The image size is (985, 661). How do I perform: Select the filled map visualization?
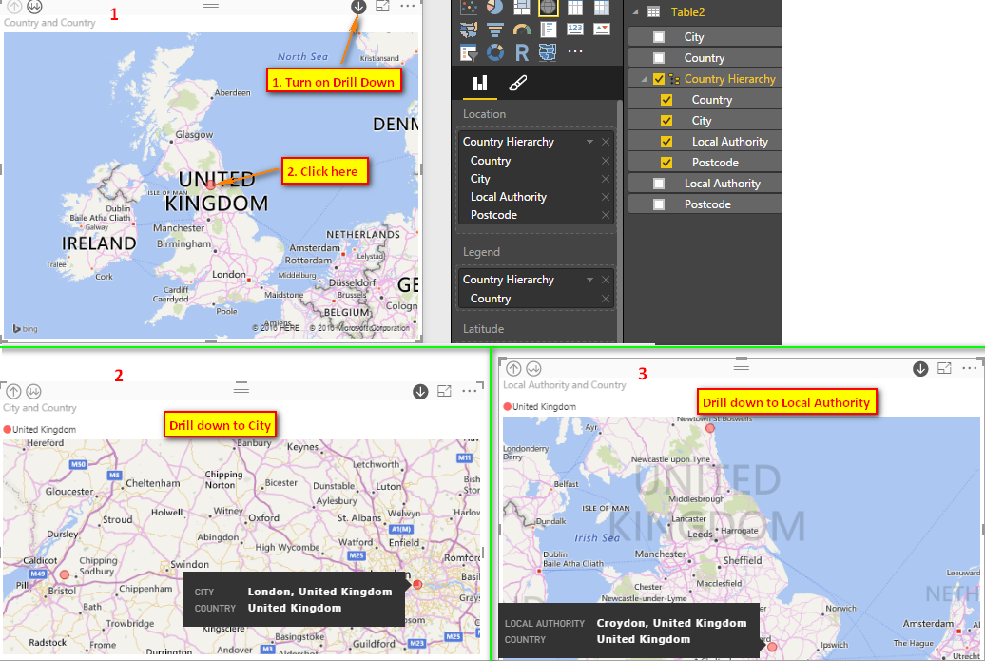point(469,29)
